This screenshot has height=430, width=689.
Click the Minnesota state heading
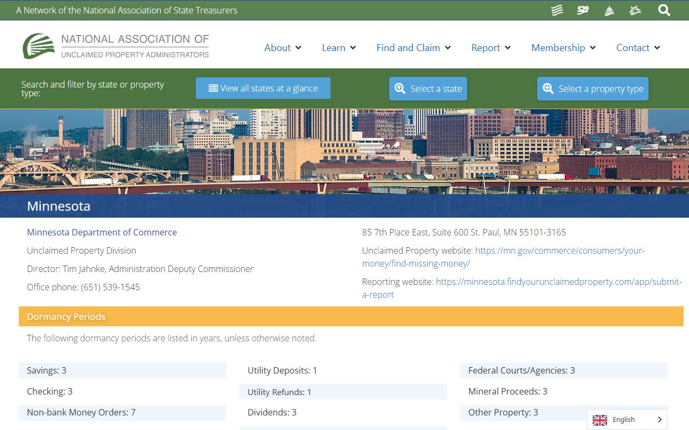tap(59, 206)
